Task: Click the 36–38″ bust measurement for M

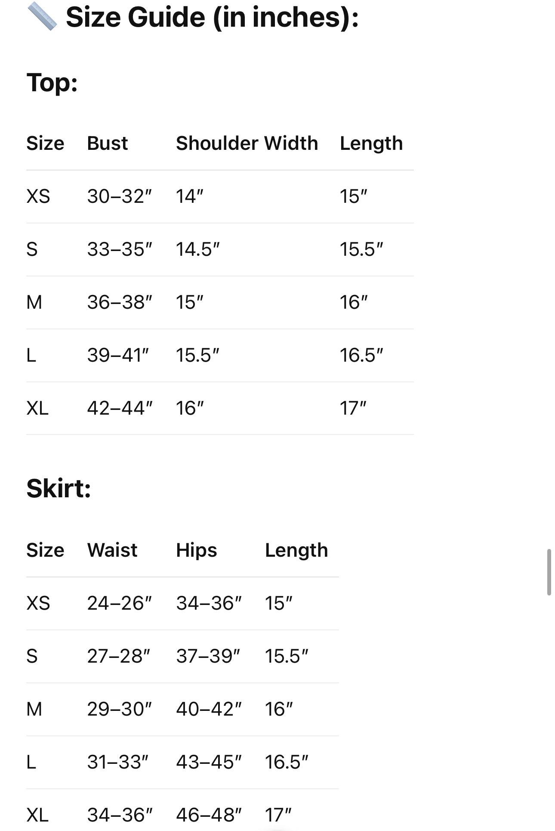Action: (x=120, y=302)
